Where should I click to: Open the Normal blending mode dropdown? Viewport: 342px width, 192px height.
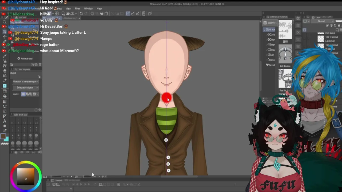click(x=323, y=21)
